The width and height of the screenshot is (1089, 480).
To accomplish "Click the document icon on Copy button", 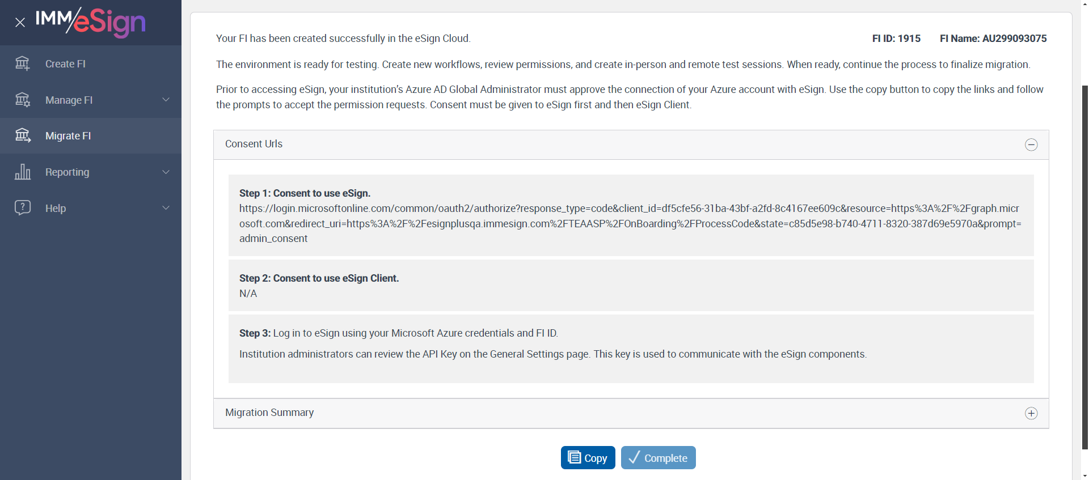I will [574, 457].
